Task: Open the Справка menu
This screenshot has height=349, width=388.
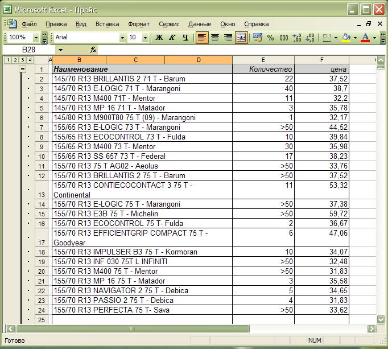Action: (257, 24)
